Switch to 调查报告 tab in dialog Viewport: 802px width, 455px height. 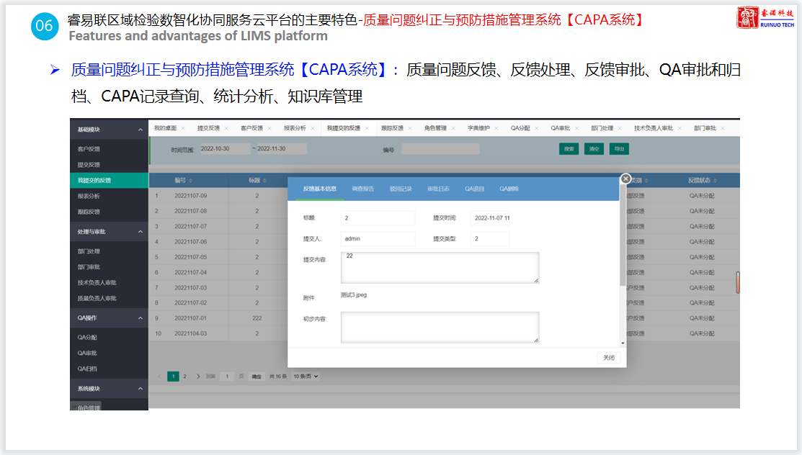pos(362,189)
